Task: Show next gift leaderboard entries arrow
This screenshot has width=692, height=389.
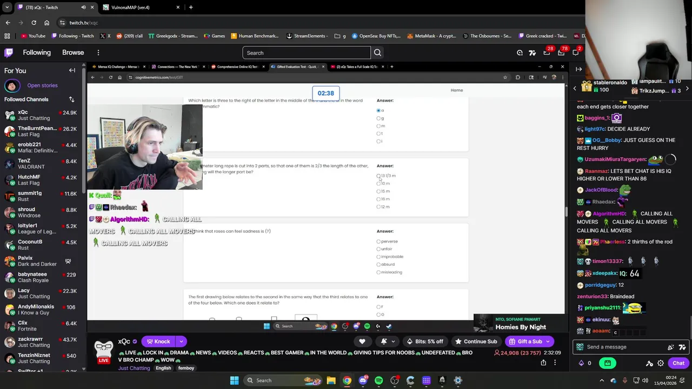Action: (x=687, y=88)
